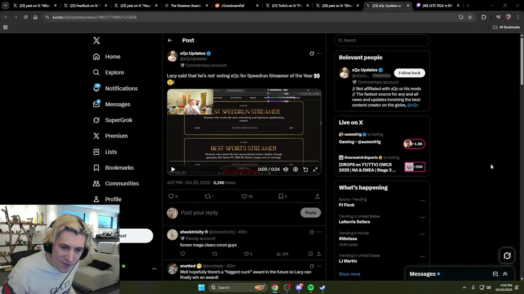
Task: Open Messages in sidebar
Action: pos(111,104)
